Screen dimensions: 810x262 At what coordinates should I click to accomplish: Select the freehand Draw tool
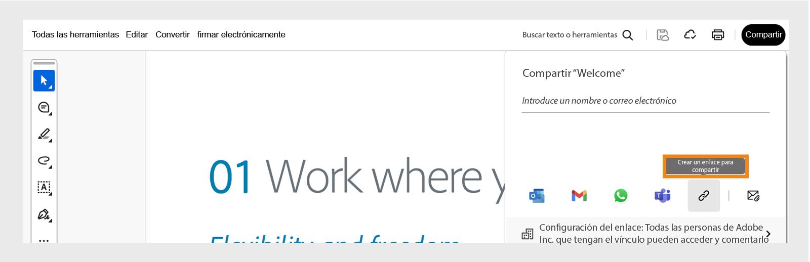(44, 161)
